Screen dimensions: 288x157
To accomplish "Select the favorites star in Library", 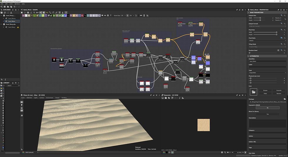I will (1, 88).
